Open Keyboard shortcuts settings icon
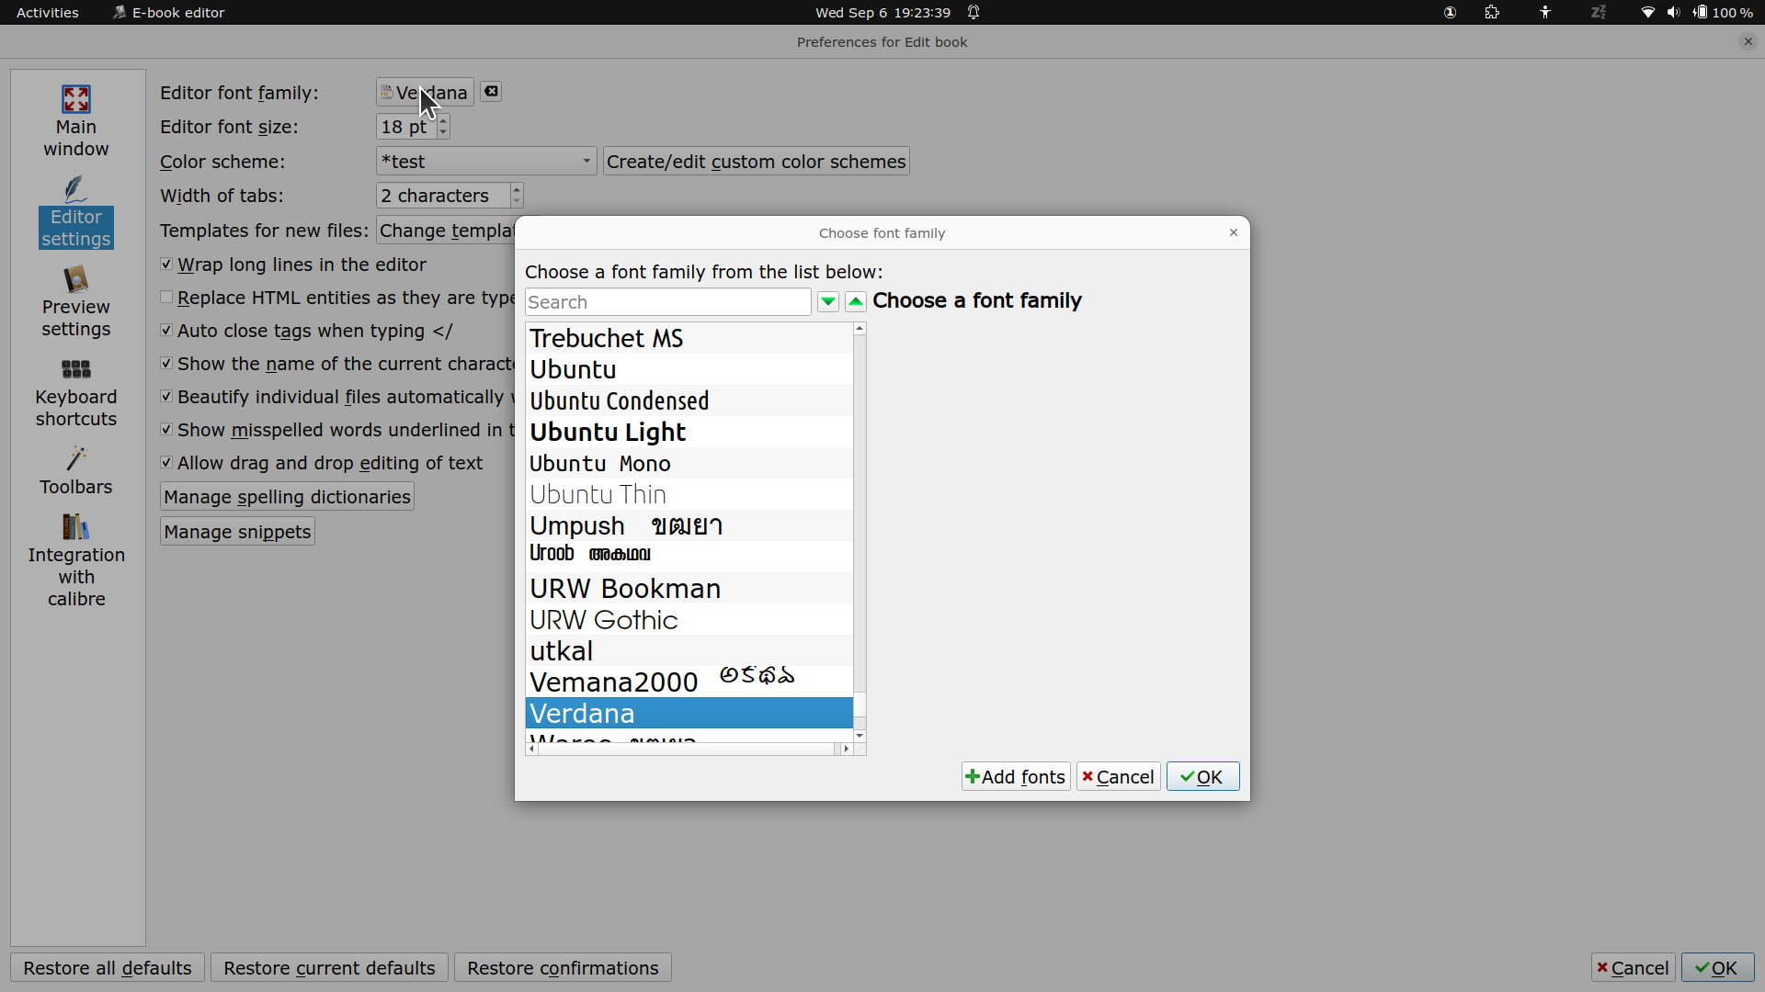 point(76,369)
